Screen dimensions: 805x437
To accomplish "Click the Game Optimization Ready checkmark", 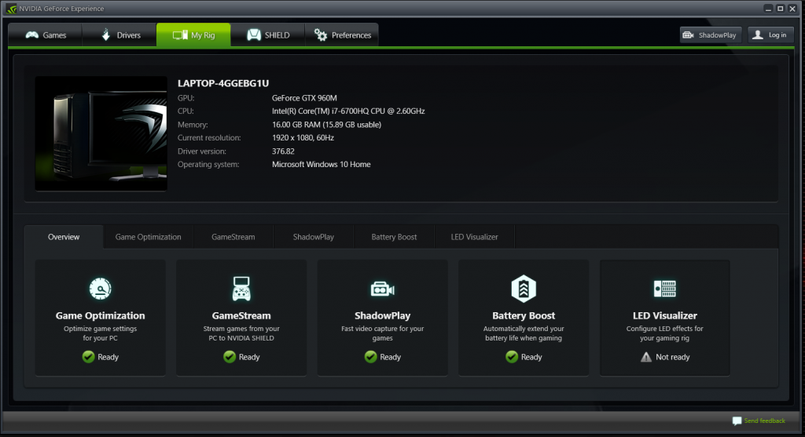I will [x=88, y=356].
